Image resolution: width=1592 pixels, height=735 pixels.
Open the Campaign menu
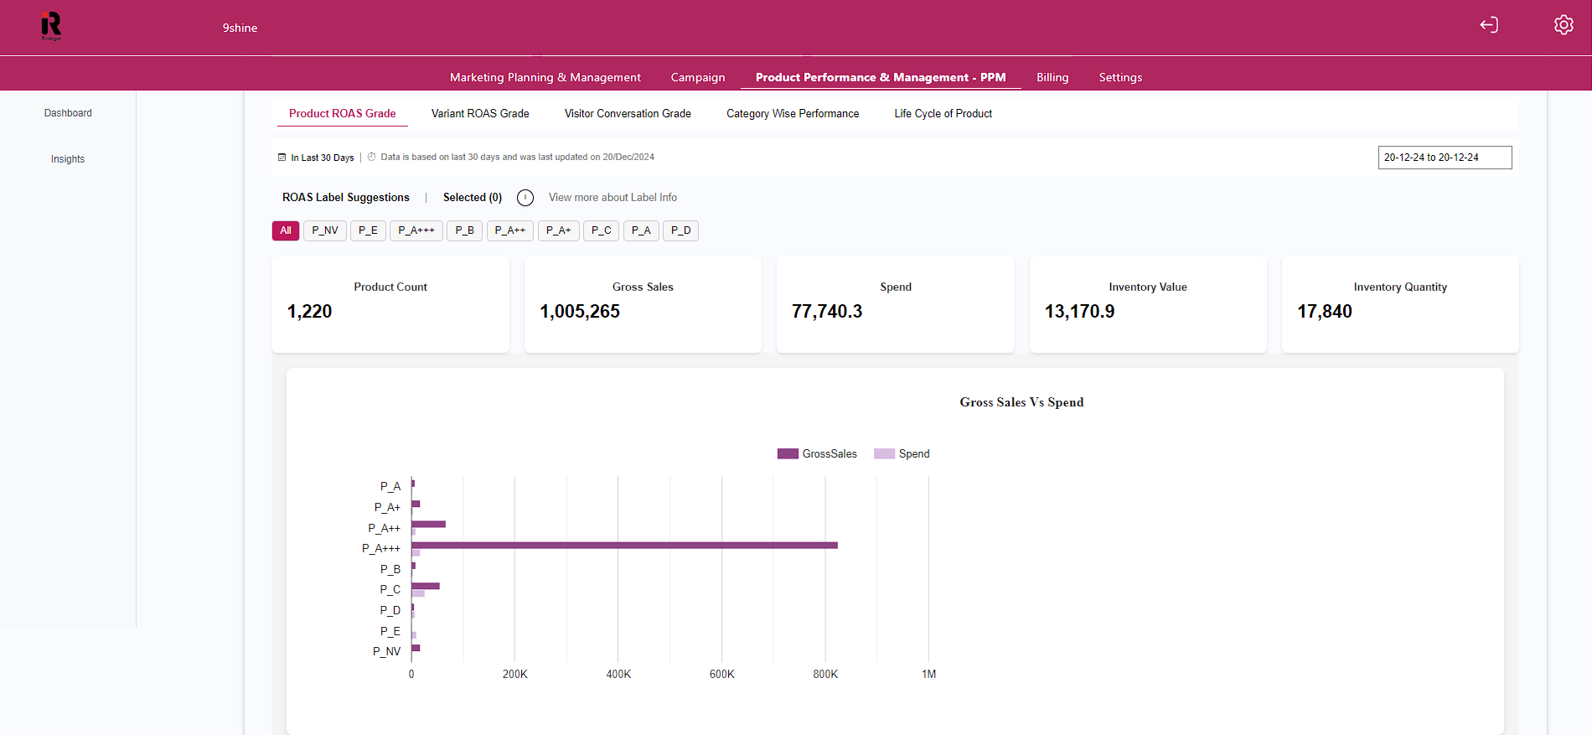[x=698, y=77]
